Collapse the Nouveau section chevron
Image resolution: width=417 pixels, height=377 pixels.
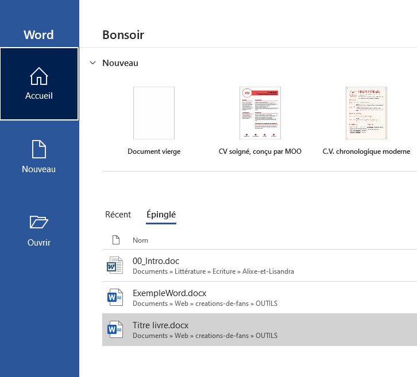pyautogui.click(x=92, y=63)
